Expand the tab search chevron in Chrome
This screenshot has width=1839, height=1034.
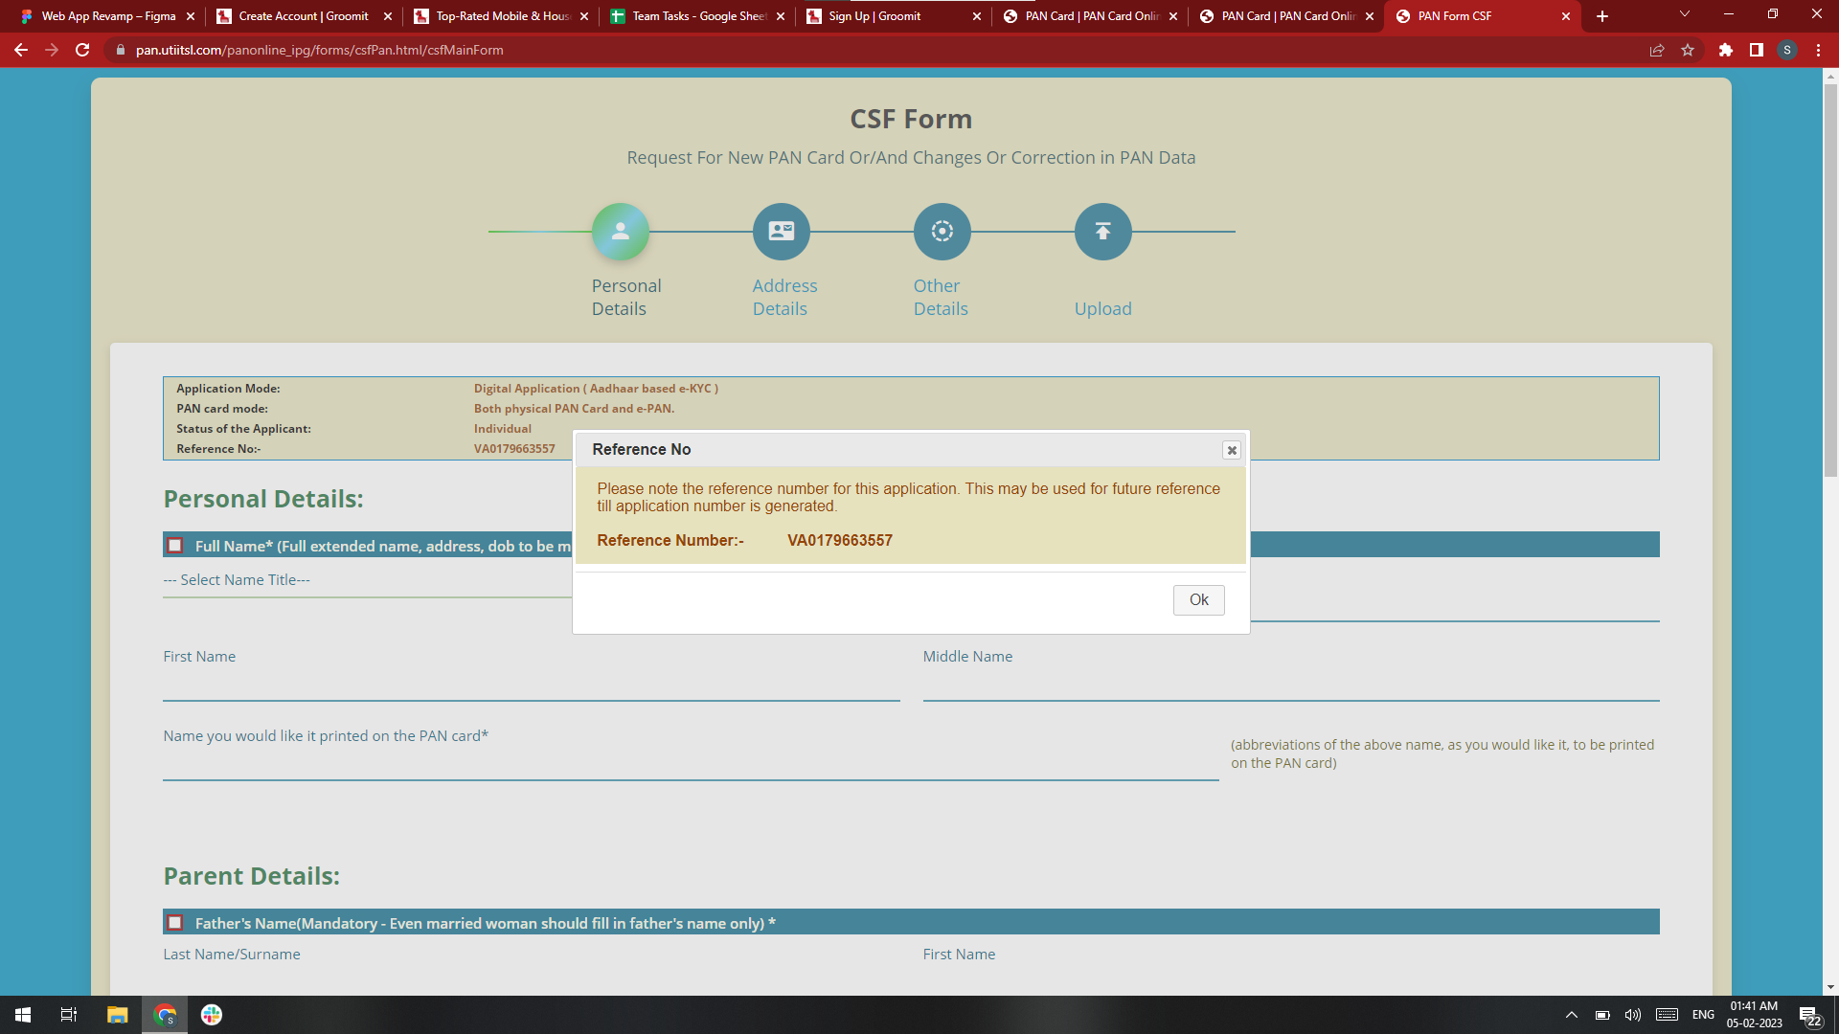click(x=1684, y=14)
